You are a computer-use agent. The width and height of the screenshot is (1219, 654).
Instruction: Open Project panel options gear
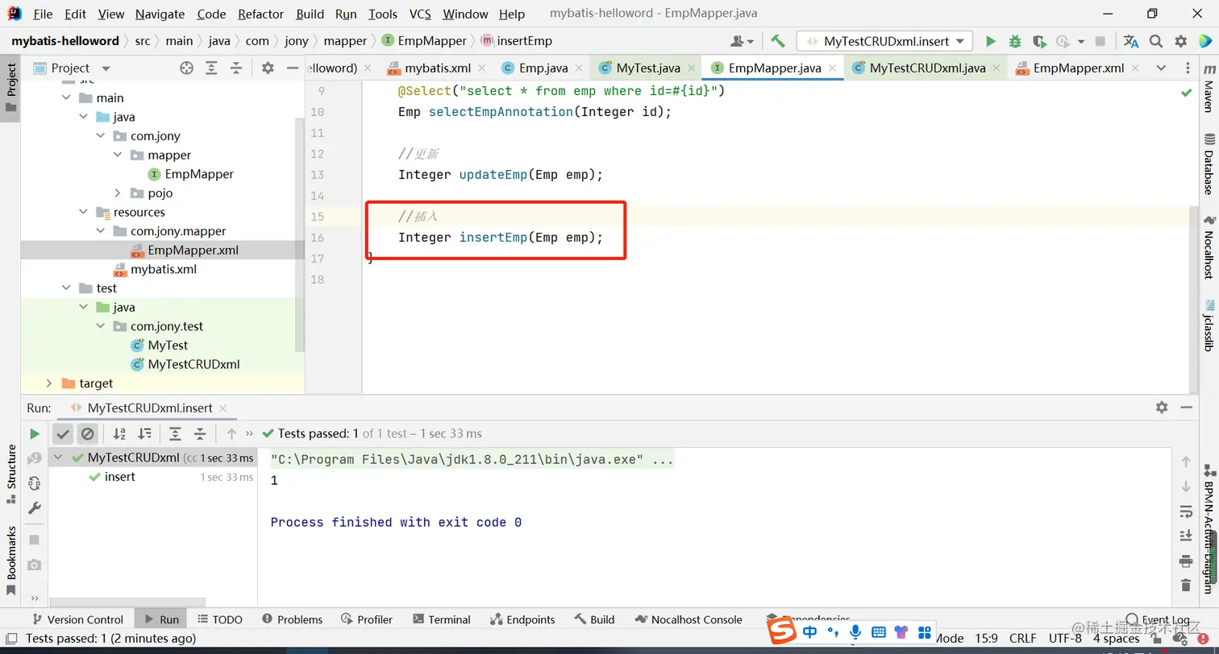tap(268, 68)
